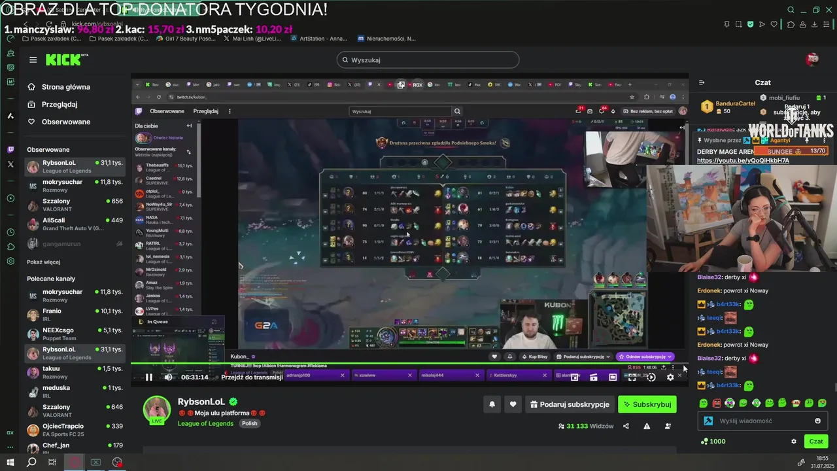Open the X (Twitter) panel in browser sidebar
Viewport: 837px width, 471px height.
click(x=10, y=164)
